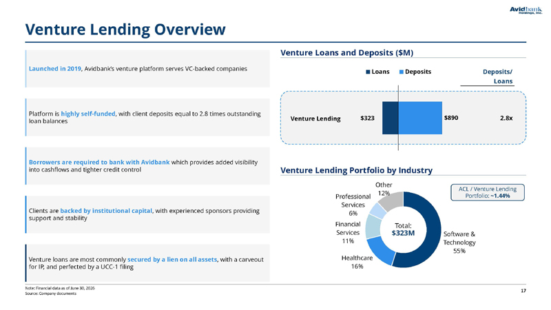This screenshot has width=551, height=310.
Task: Click the $323 loans value
Action: point(367,118)
